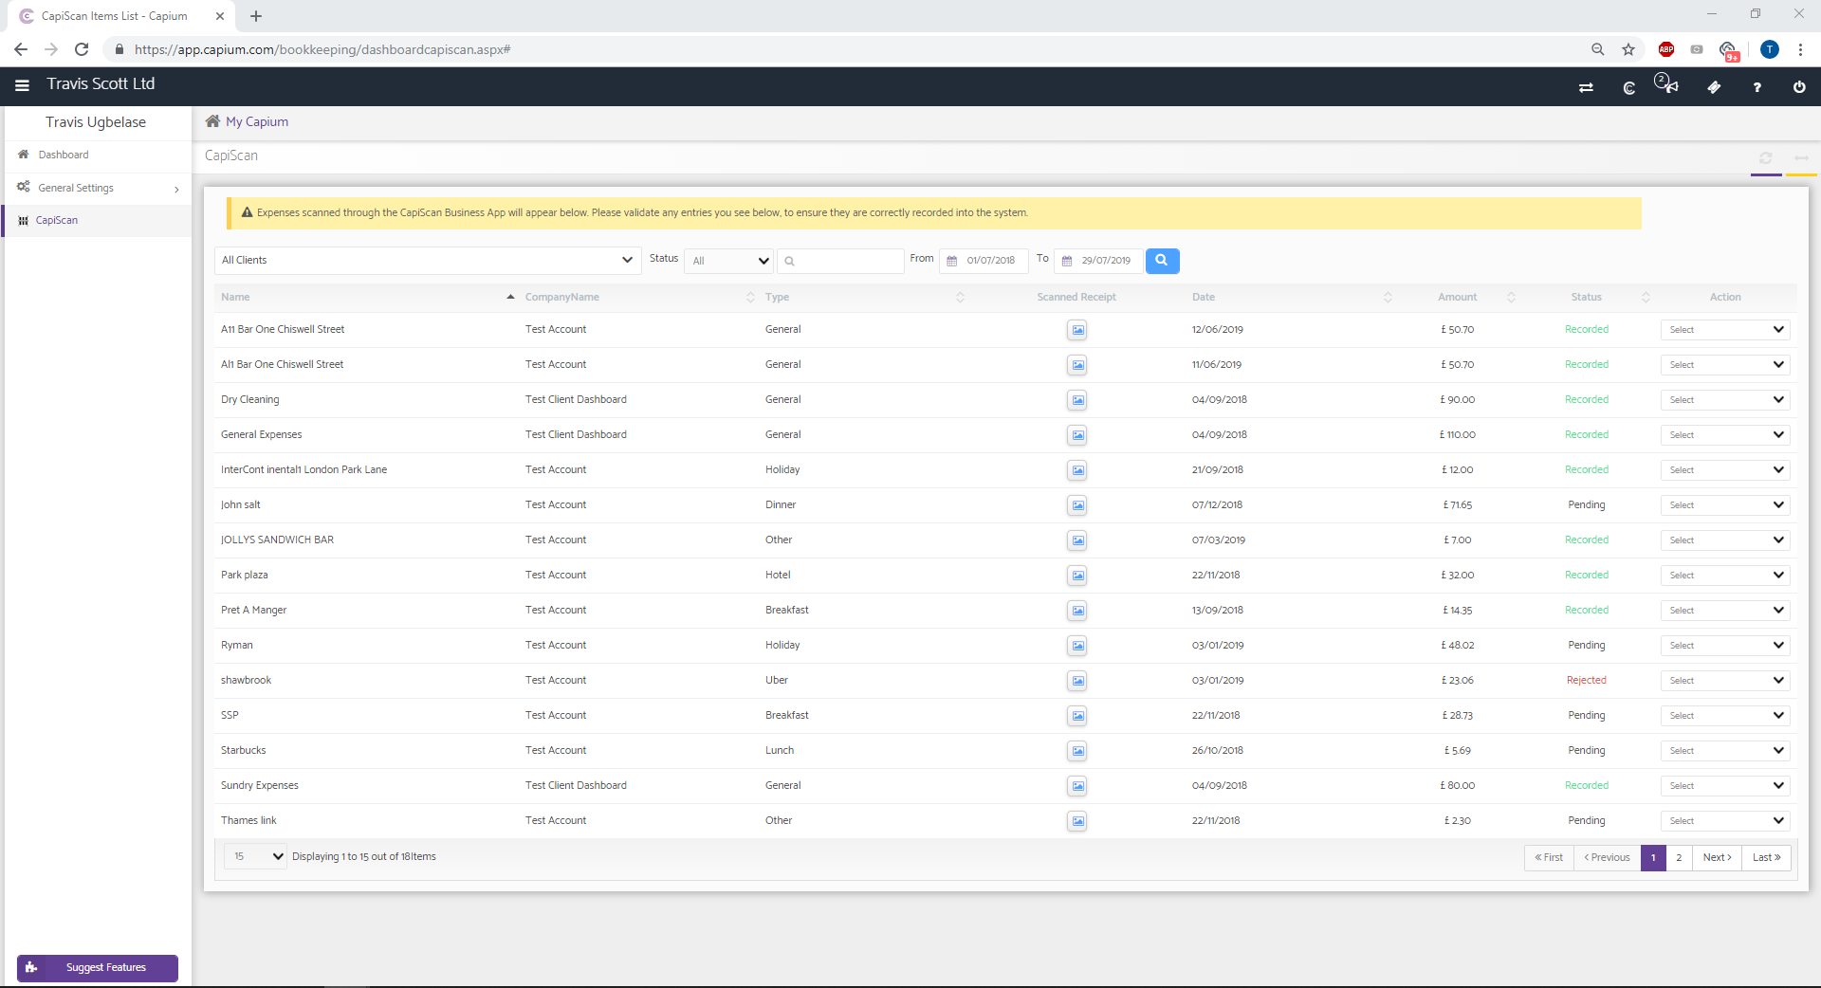This screenshot has height=988, width=1821.
Task: View scanned receipt for Thames link
Action: pos(1077,821)
